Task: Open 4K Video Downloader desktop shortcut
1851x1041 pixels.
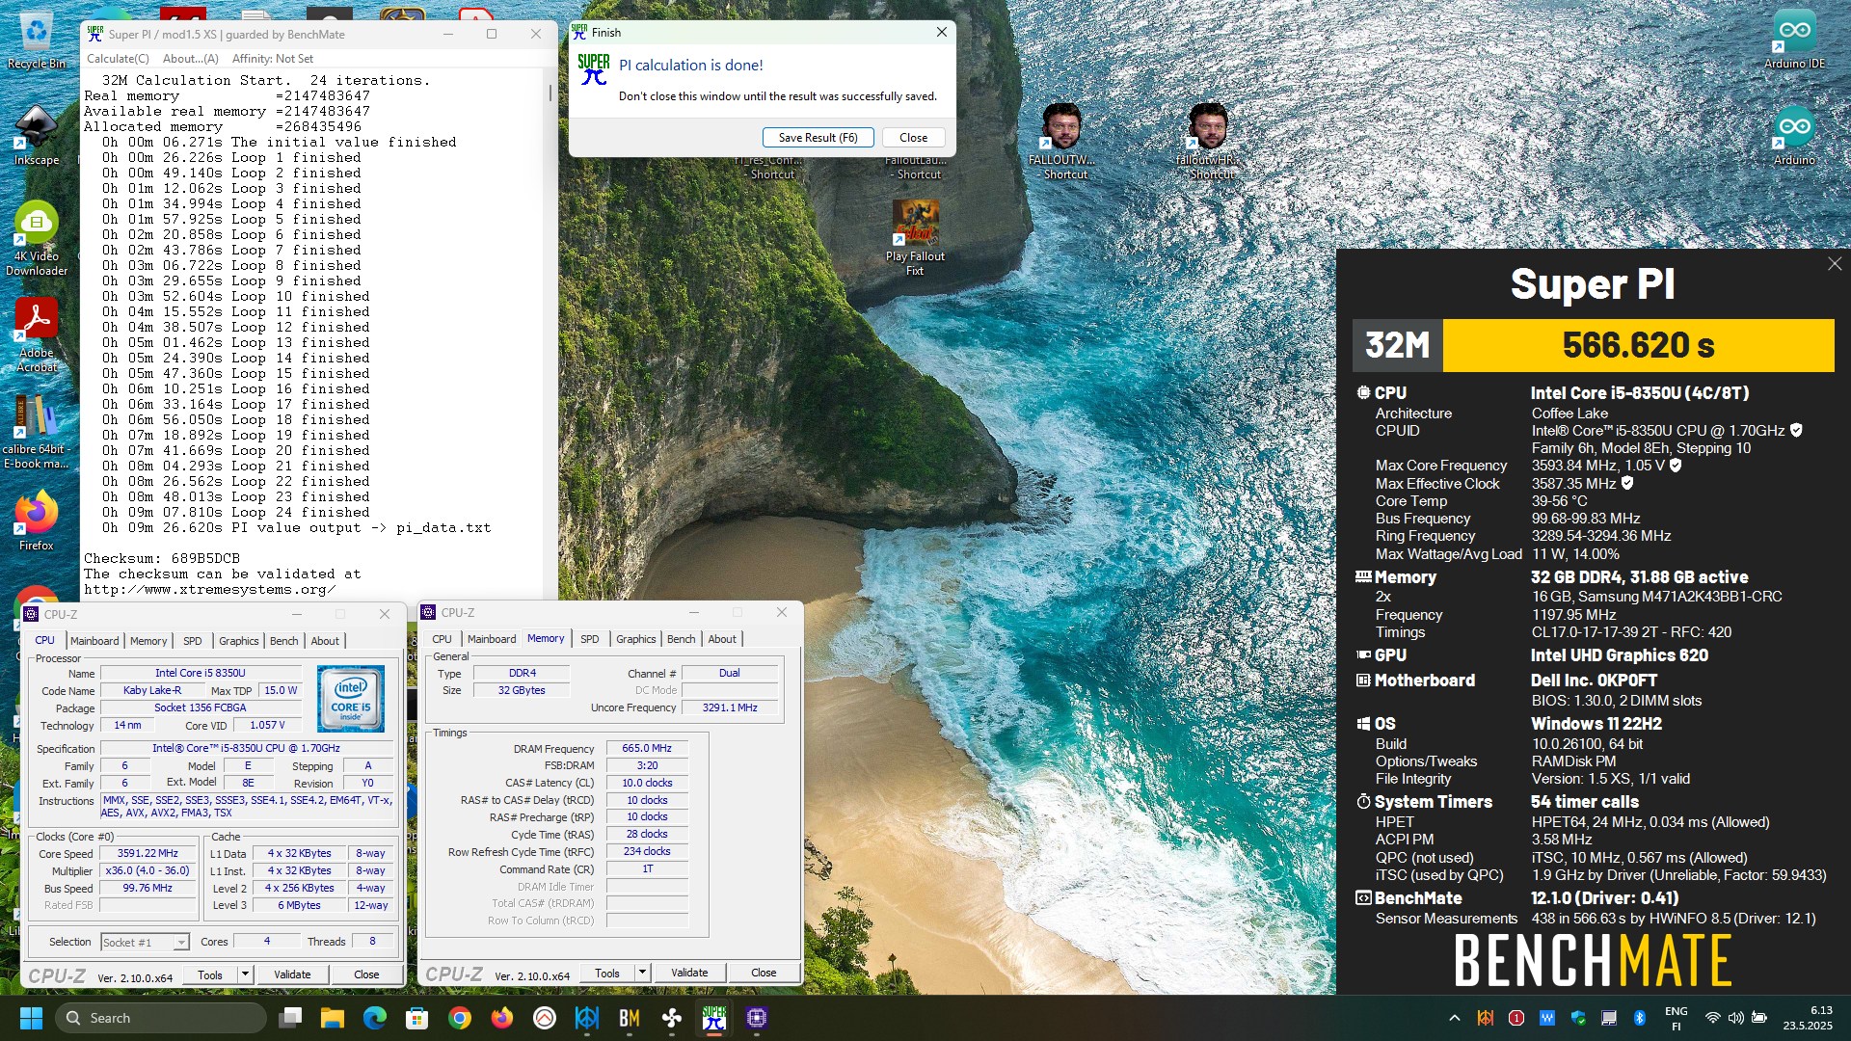Action: tap(37, 238)
